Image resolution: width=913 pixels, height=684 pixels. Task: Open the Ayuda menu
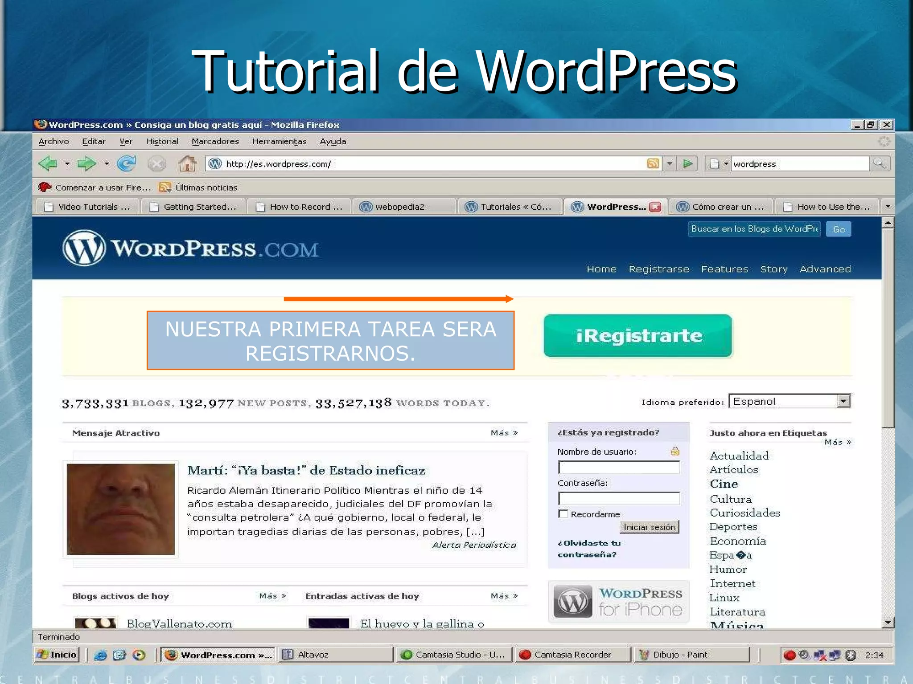(333, 142)
